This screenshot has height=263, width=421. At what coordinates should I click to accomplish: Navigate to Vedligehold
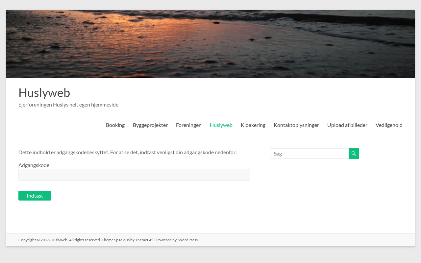[389, 125]
